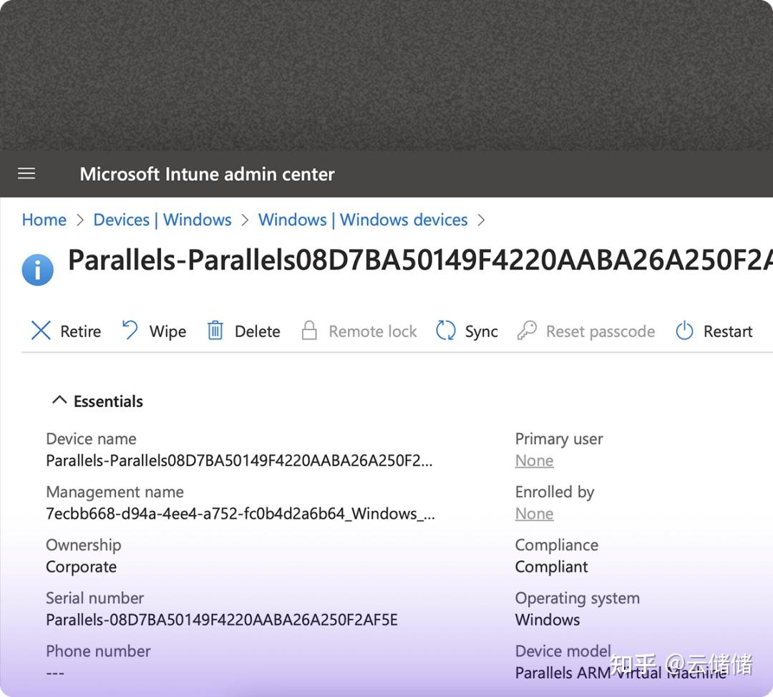Click the blue device info icon
The height and width of the screenshot is (697, 773).
(x=37, y=269)
